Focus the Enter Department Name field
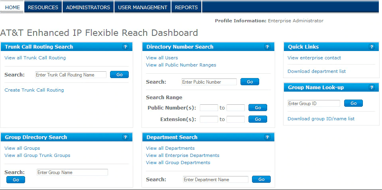The width and height of the screenshot is (382, 190). pyautogui.click(x=216, y=180)
